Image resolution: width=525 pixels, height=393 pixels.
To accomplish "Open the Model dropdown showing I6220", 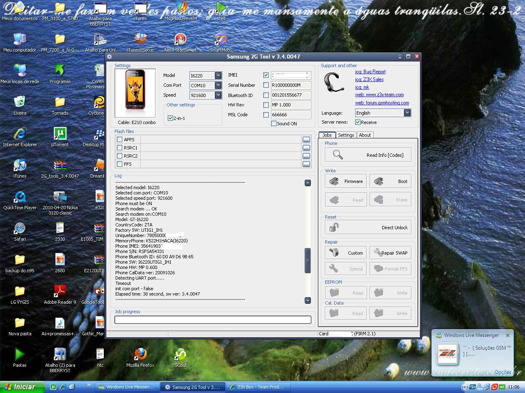I will click(218, 75).
